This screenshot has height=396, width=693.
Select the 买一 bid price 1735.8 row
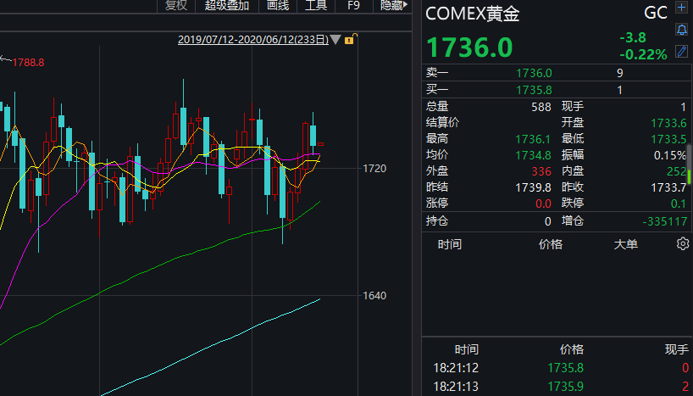[x=557, y=90]
